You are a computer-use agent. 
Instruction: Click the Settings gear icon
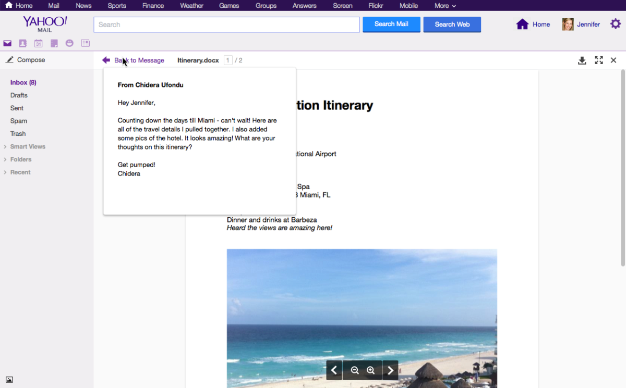pyautogui.click(x=616, y=24)
